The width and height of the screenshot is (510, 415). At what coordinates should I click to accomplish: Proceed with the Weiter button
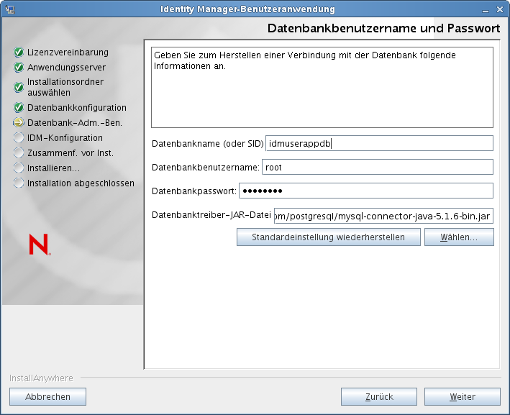tap(463, 397)
